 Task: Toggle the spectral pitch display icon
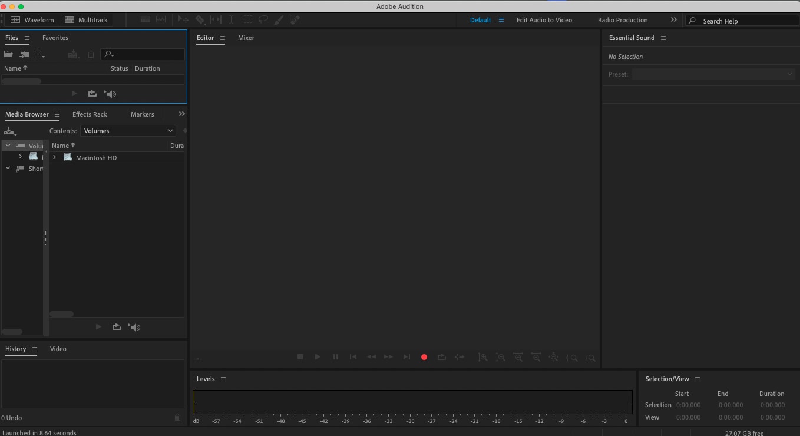click(161, 20)
